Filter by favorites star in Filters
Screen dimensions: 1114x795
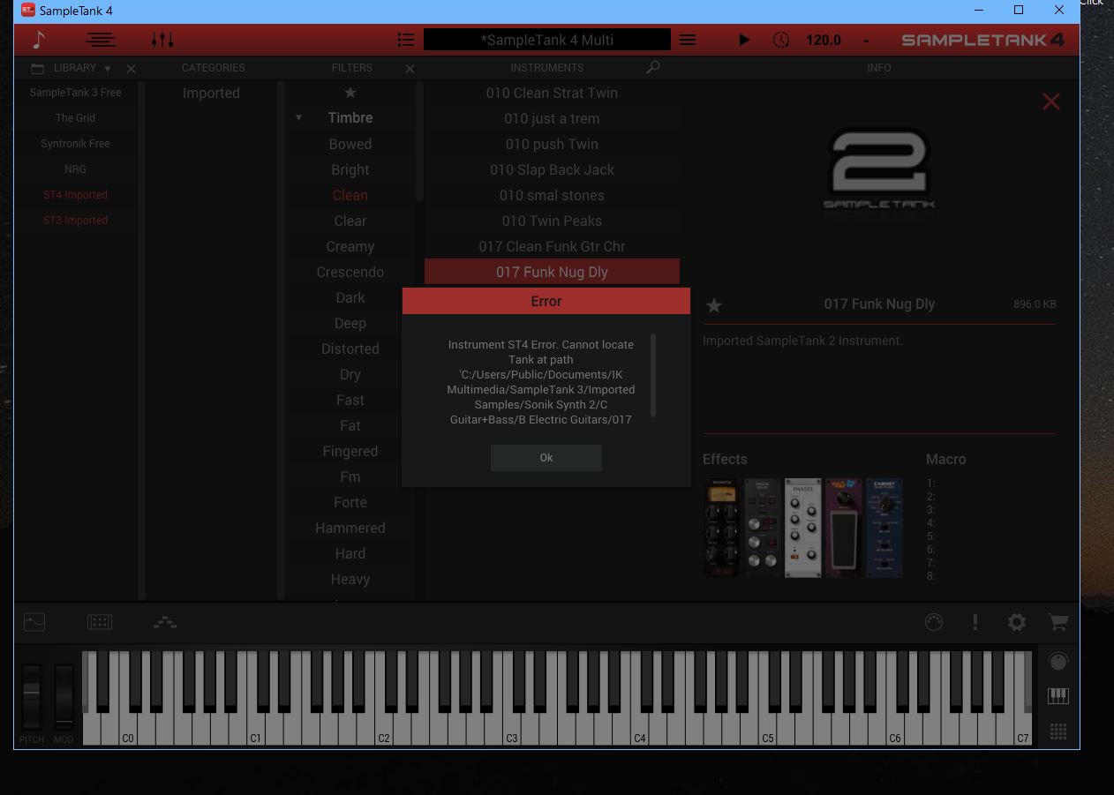[x=350, y=93]
